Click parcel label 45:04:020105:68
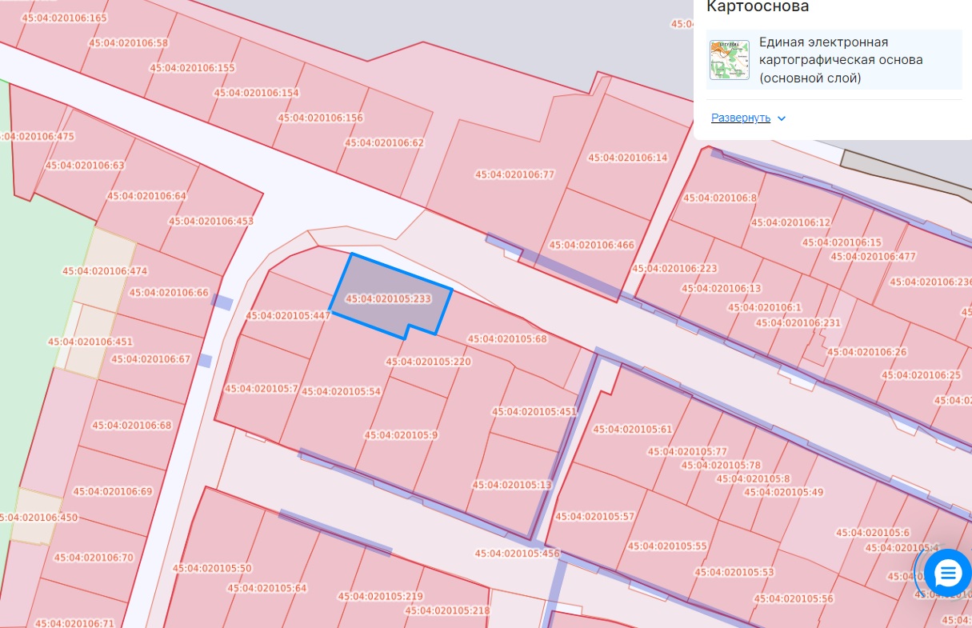This screenshot has height=628, width=972. pyautogui.click(x=507, y=338)
